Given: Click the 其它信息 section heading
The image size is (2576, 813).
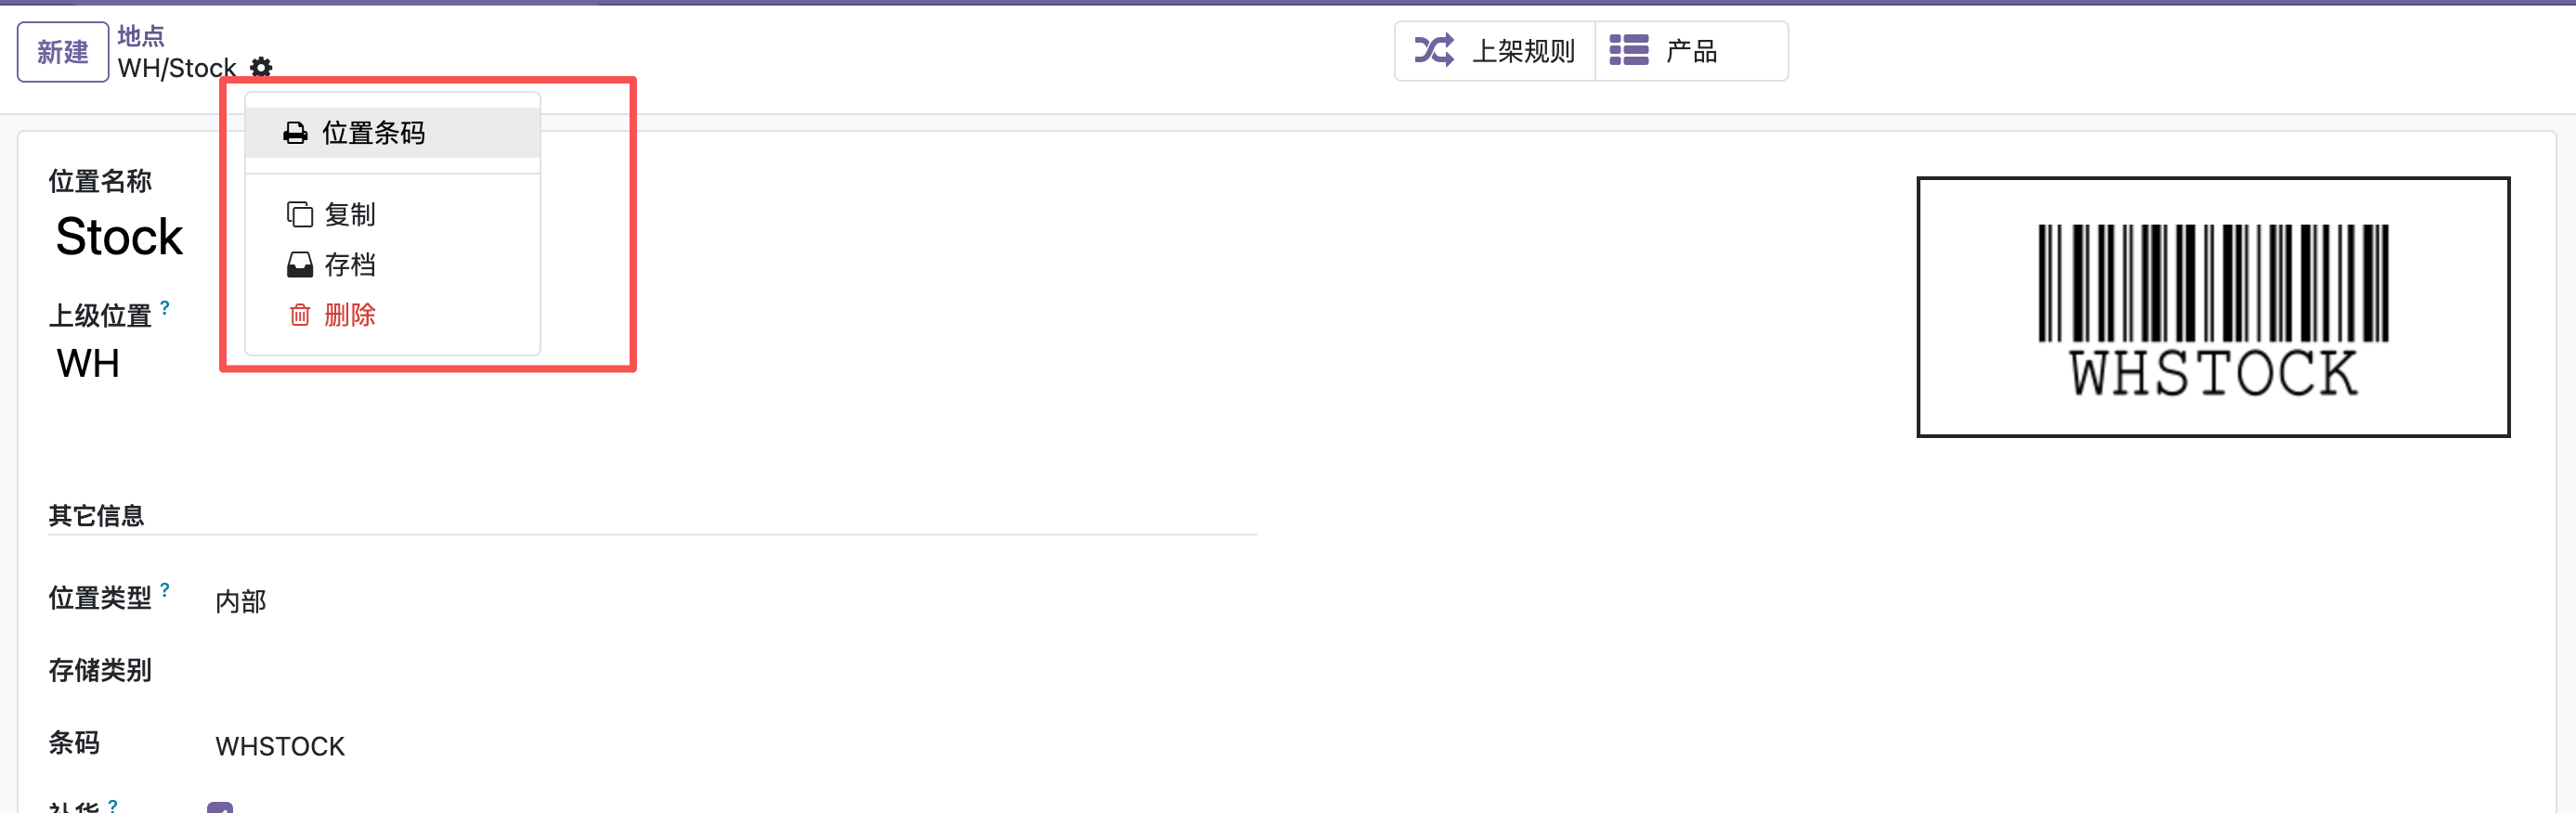Looking at the screenshot, I should coord(96,515).
